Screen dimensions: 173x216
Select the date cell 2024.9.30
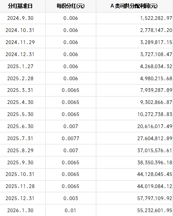point(20,18)
